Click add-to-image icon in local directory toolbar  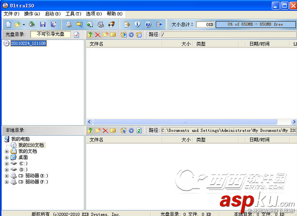click(124, 130)
